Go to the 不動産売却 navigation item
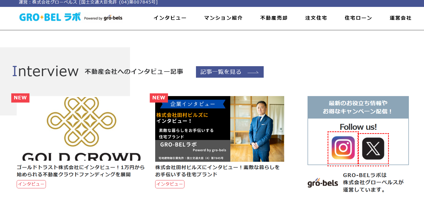424x197 pixels. click(274, 18)
